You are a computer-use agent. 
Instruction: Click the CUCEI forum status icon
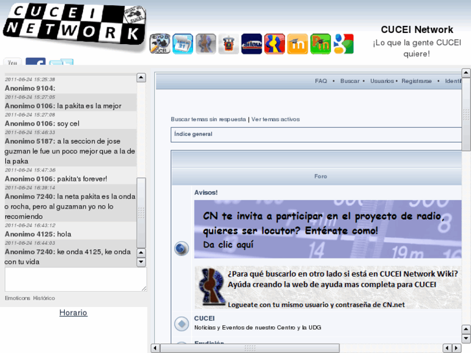182,324
